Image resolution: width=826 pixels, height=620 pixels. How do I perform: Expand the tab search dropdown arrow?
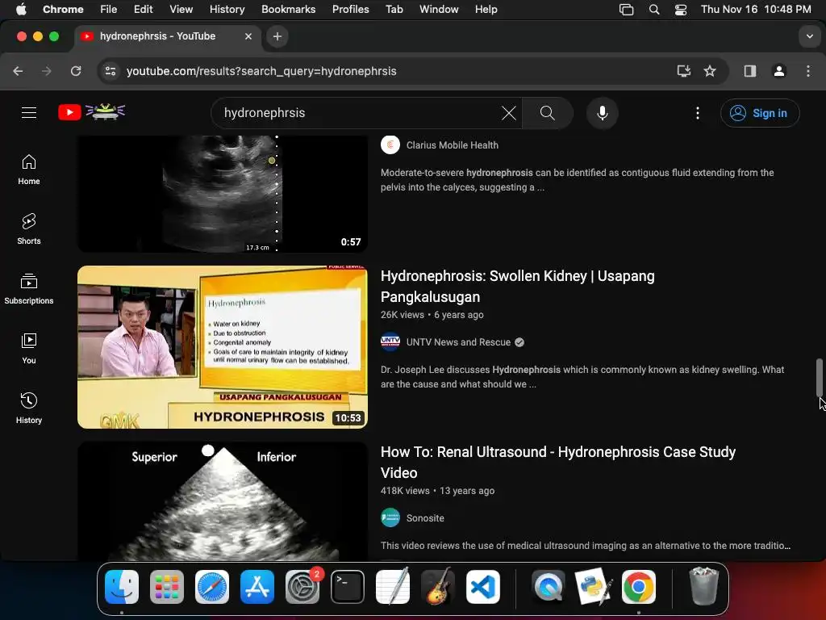(x=810, y=36)
